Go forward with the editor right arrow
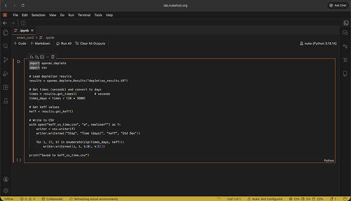 coord(13,23)
